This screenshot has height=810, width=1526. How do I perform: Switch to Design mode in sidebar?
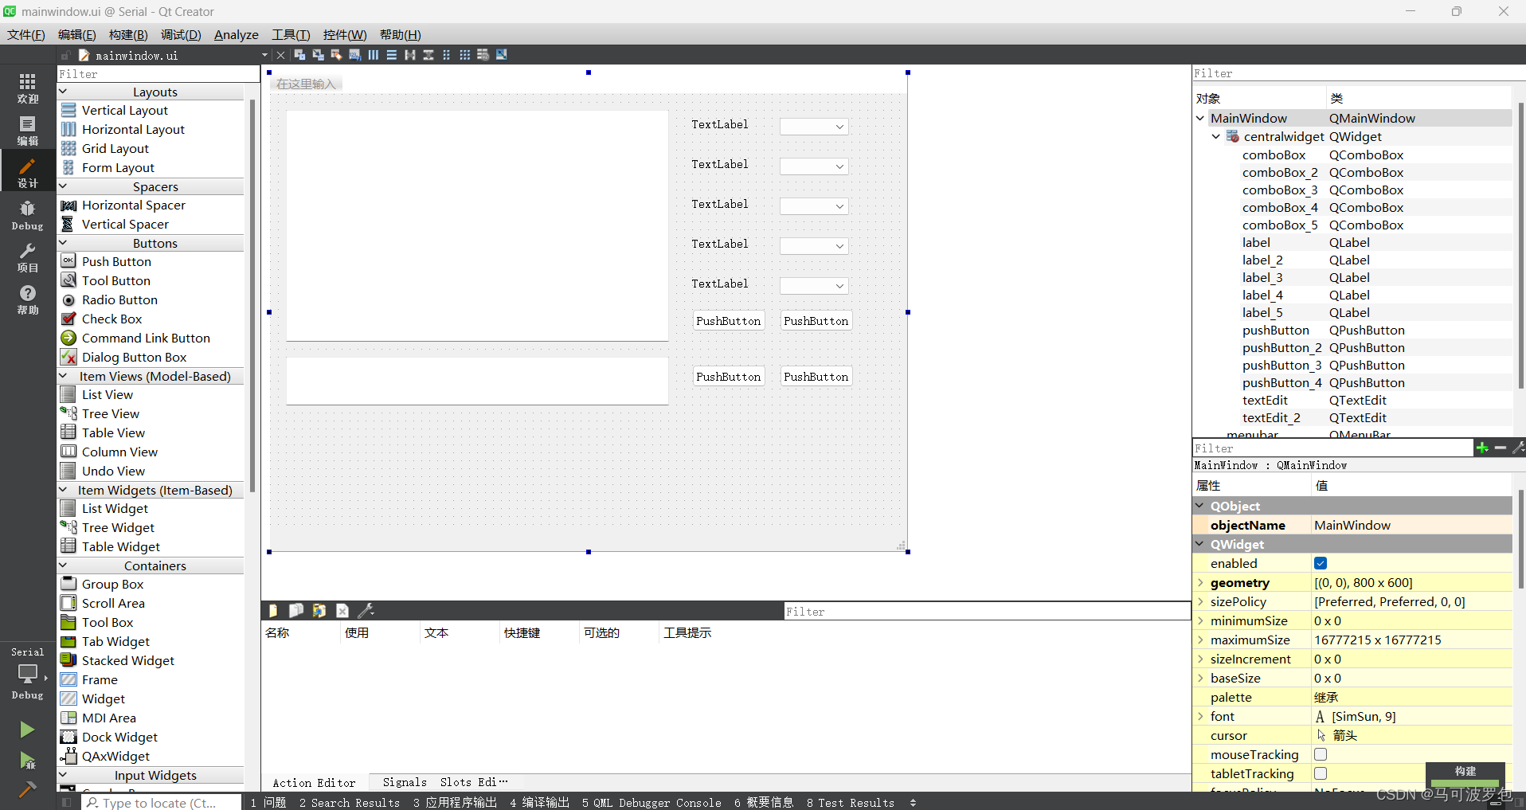pos(27,172)
